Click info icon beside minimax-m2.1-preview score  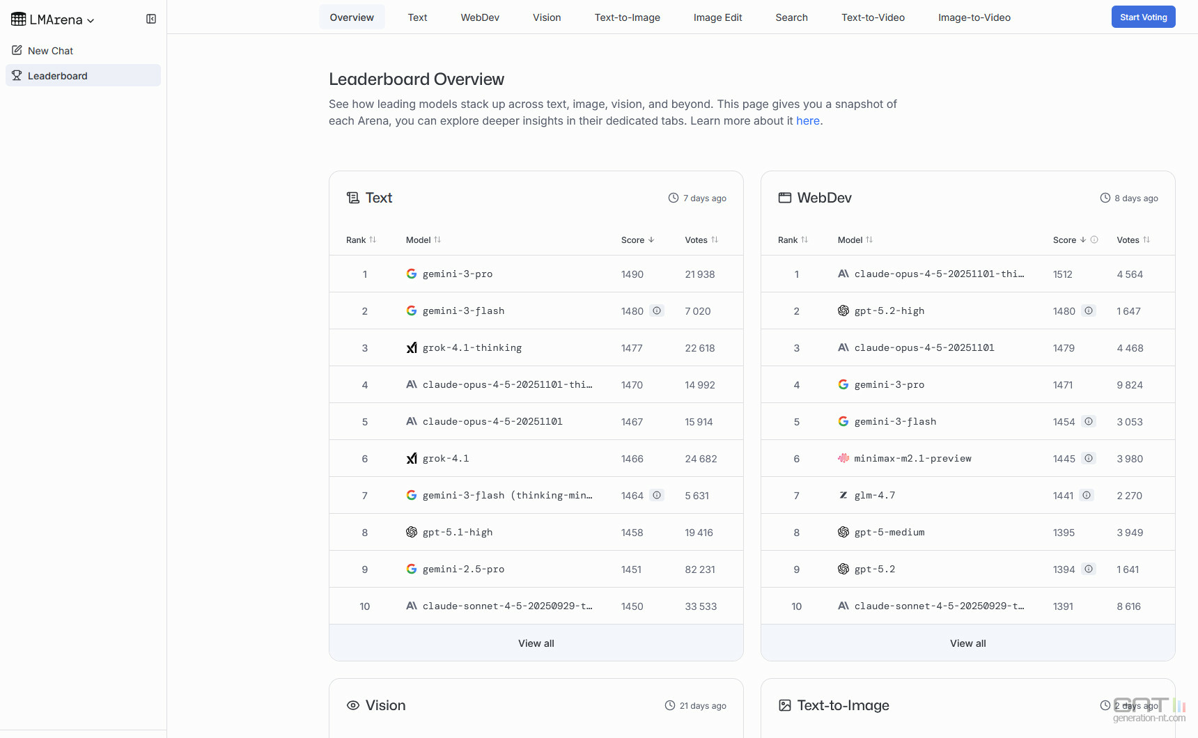click(x=1088, y=458)
